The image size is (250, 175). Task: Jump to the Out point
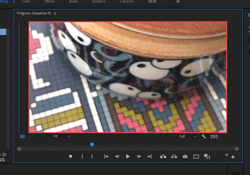(149, 157)
